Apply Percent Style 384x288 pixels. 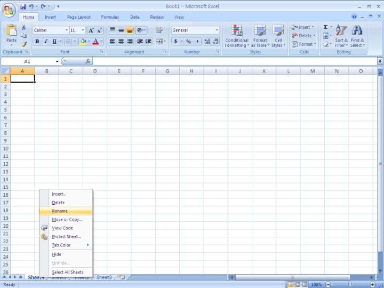189,42
